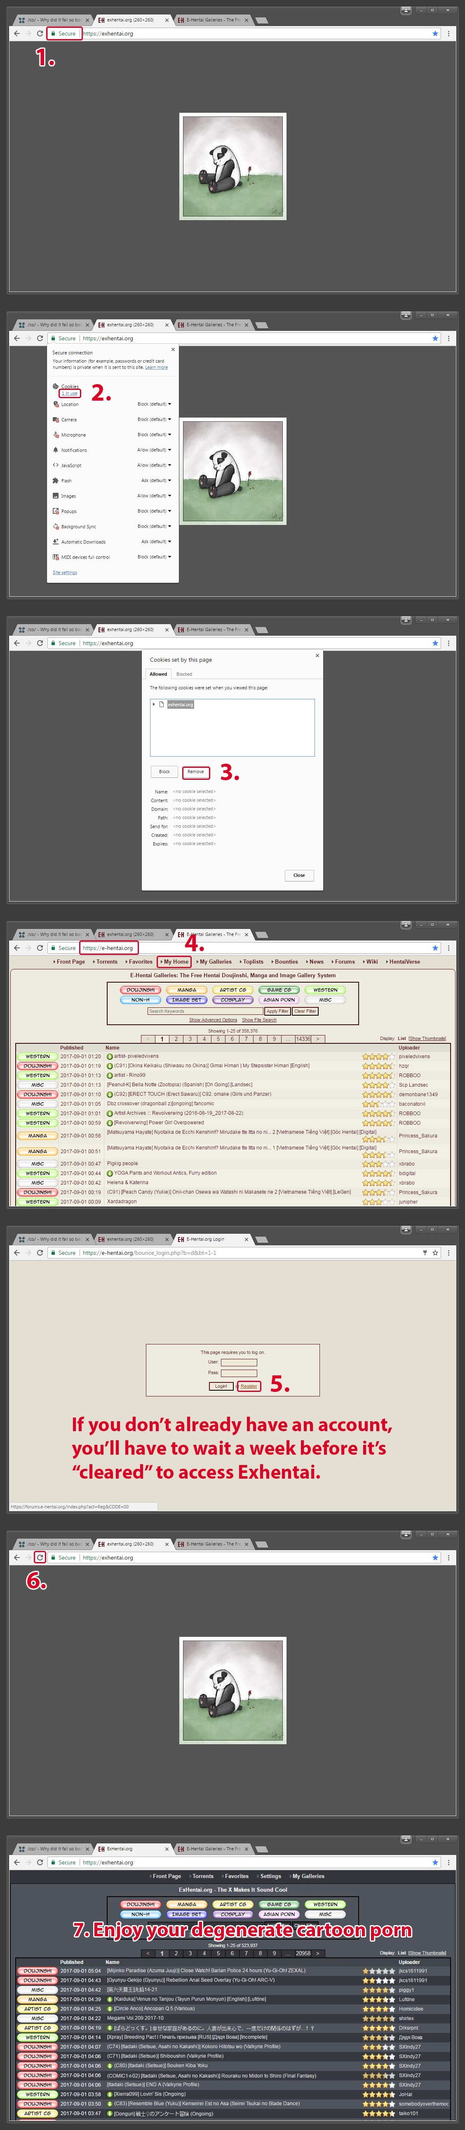The height and width of the screenshot is (2130, 465).
Task: Expand the exhentai.org cookie tree entry
Action: [154, 705]
